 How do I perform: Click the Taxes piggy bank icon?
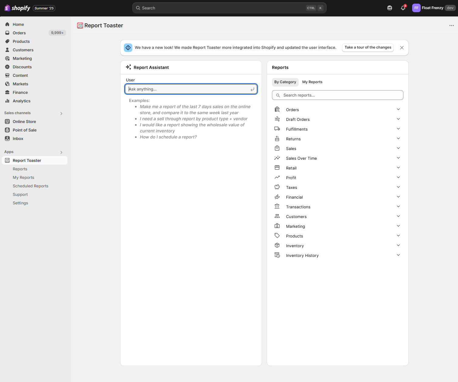pos(277,187)
